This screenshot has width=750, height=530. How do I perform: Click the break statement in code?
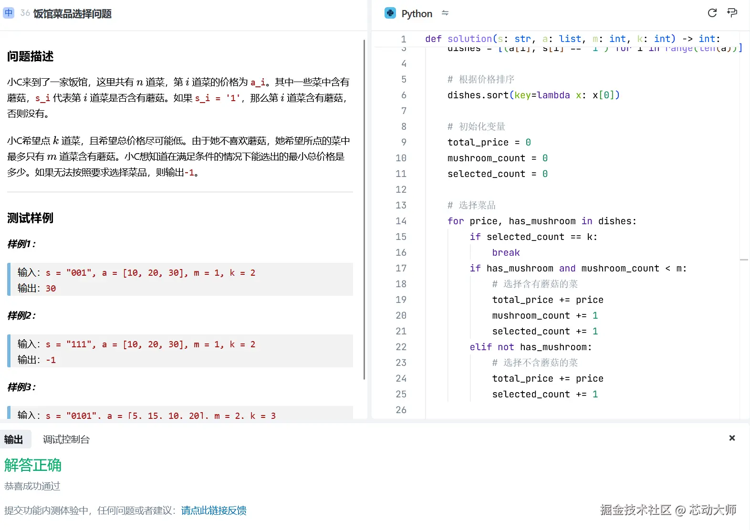tap(506, 252)
